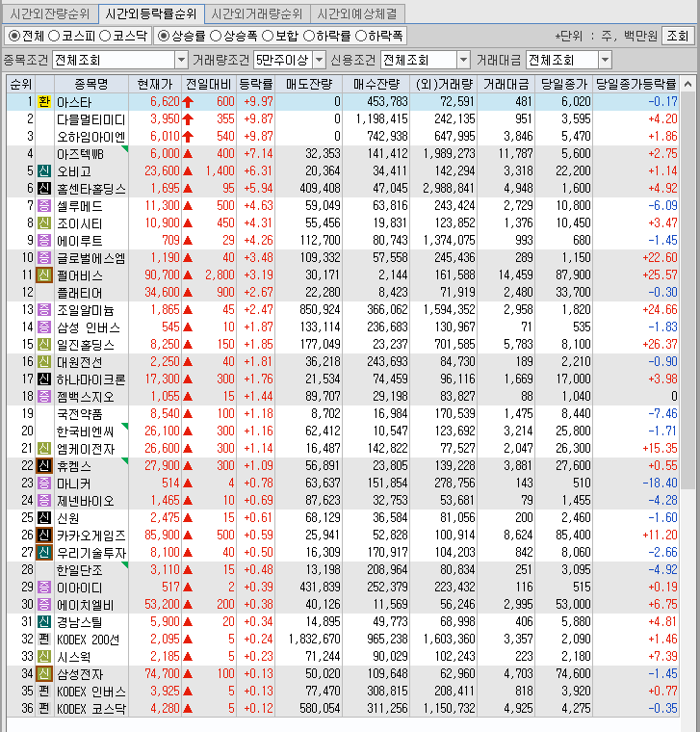700x732 pixels.
Task: Click 증 badge icon on 셀루메드 row
Action: pos(44,205)
